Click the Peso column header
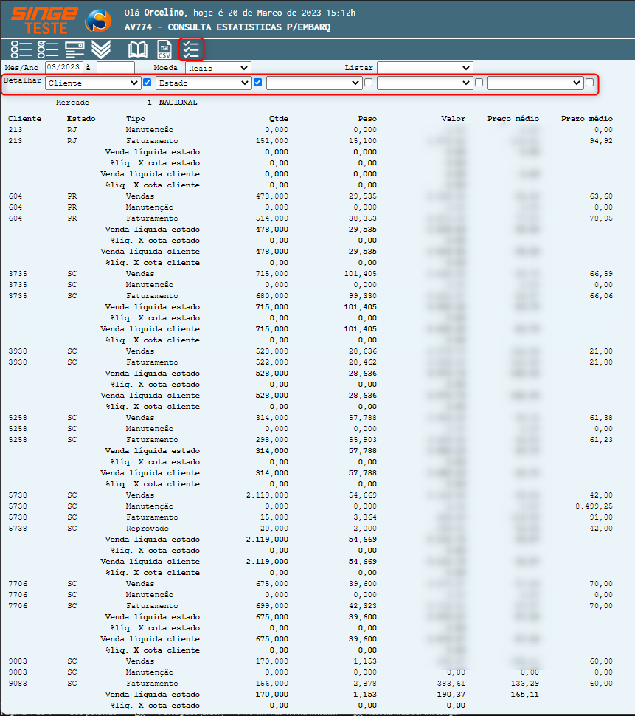The image size is (635, 716). click(367, 119)
